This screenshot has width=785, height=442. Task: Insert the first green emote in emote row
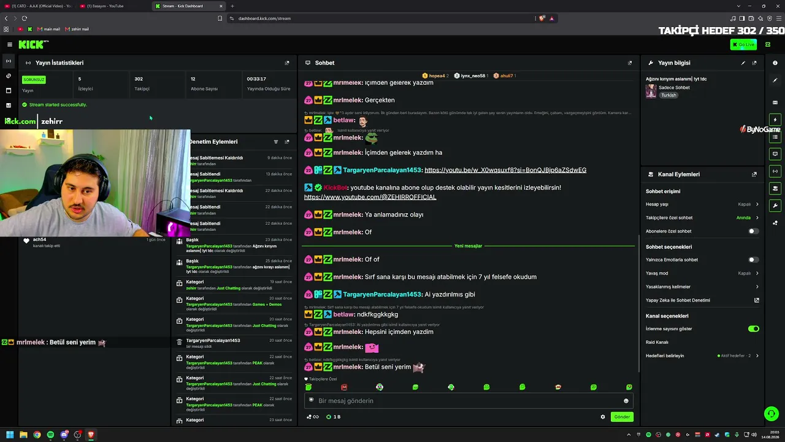308,387
